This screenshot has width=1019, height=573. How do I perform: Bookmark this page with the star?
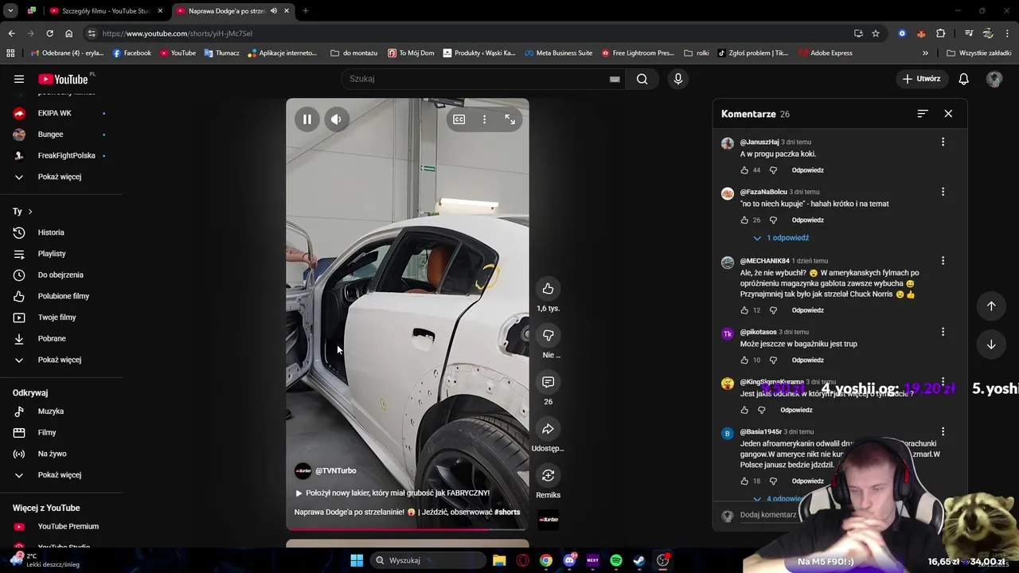pos(876,33)
